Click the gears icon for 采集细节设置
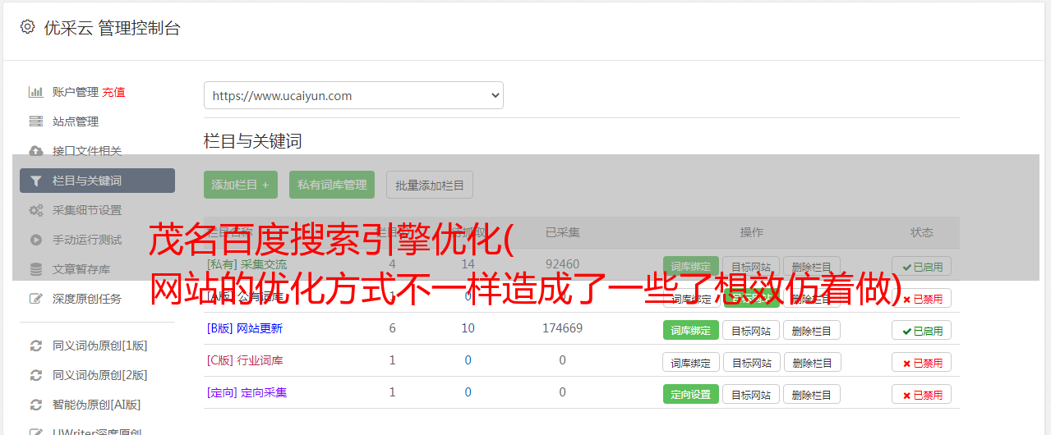The height and width of the screenshot is (435, 1051). tap(36, 210)
